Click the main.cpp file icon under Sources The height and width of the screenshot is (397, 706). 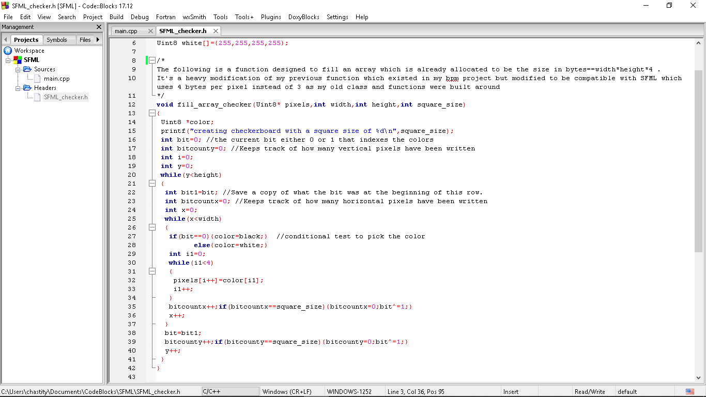(37, 79)
